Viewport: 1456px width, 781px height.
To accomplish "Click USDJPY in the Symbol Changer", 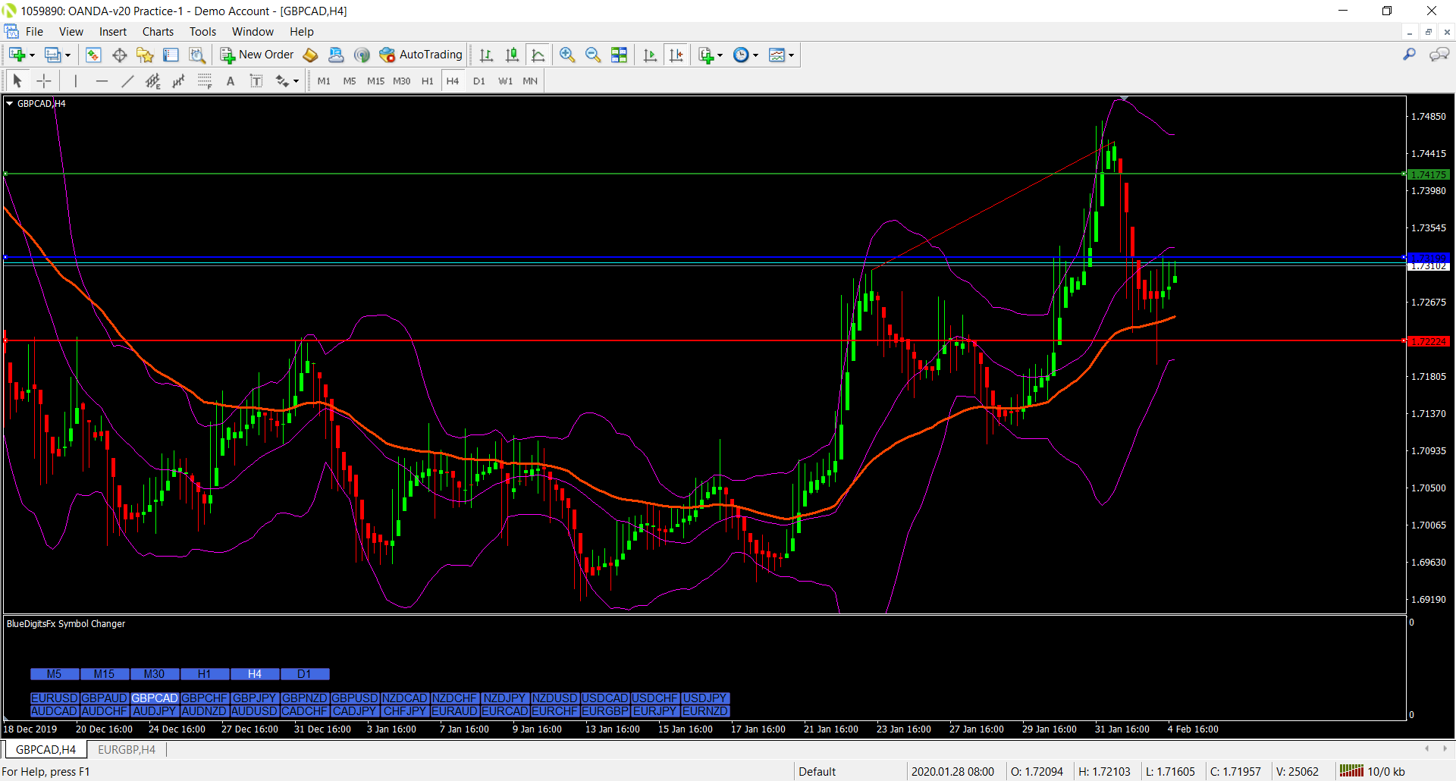I will click(x=705, y=698).
